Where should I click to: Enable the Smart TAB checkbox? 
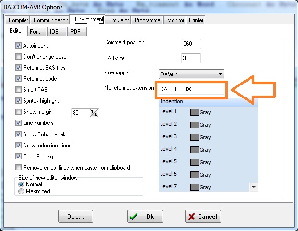(18, 89)
